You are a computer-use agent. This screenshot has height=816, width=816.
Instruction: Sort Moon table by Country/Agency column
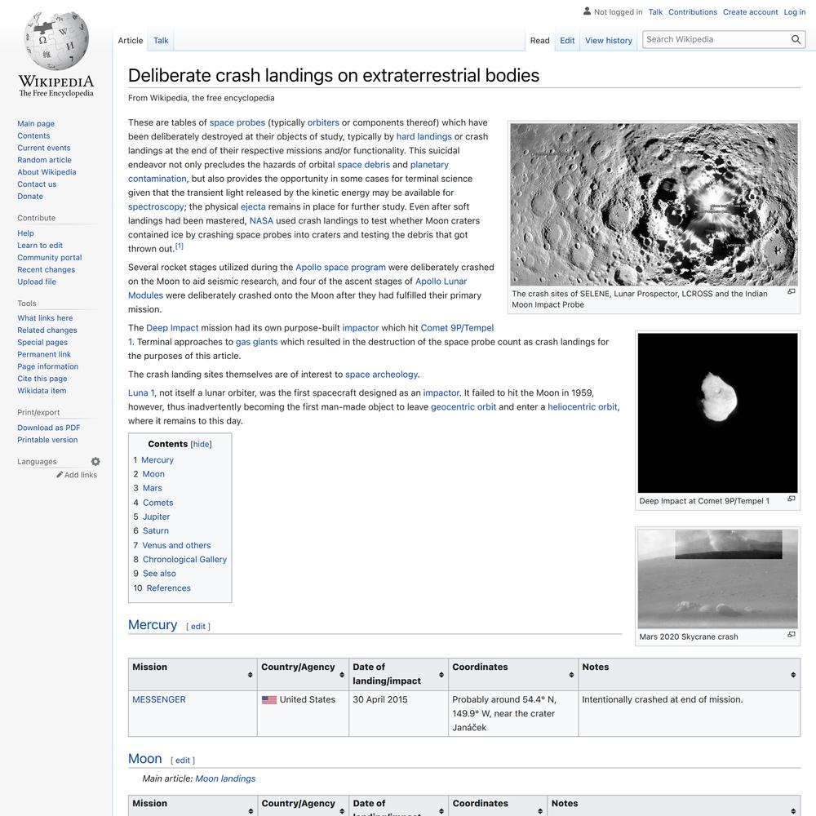pos(342,811)
